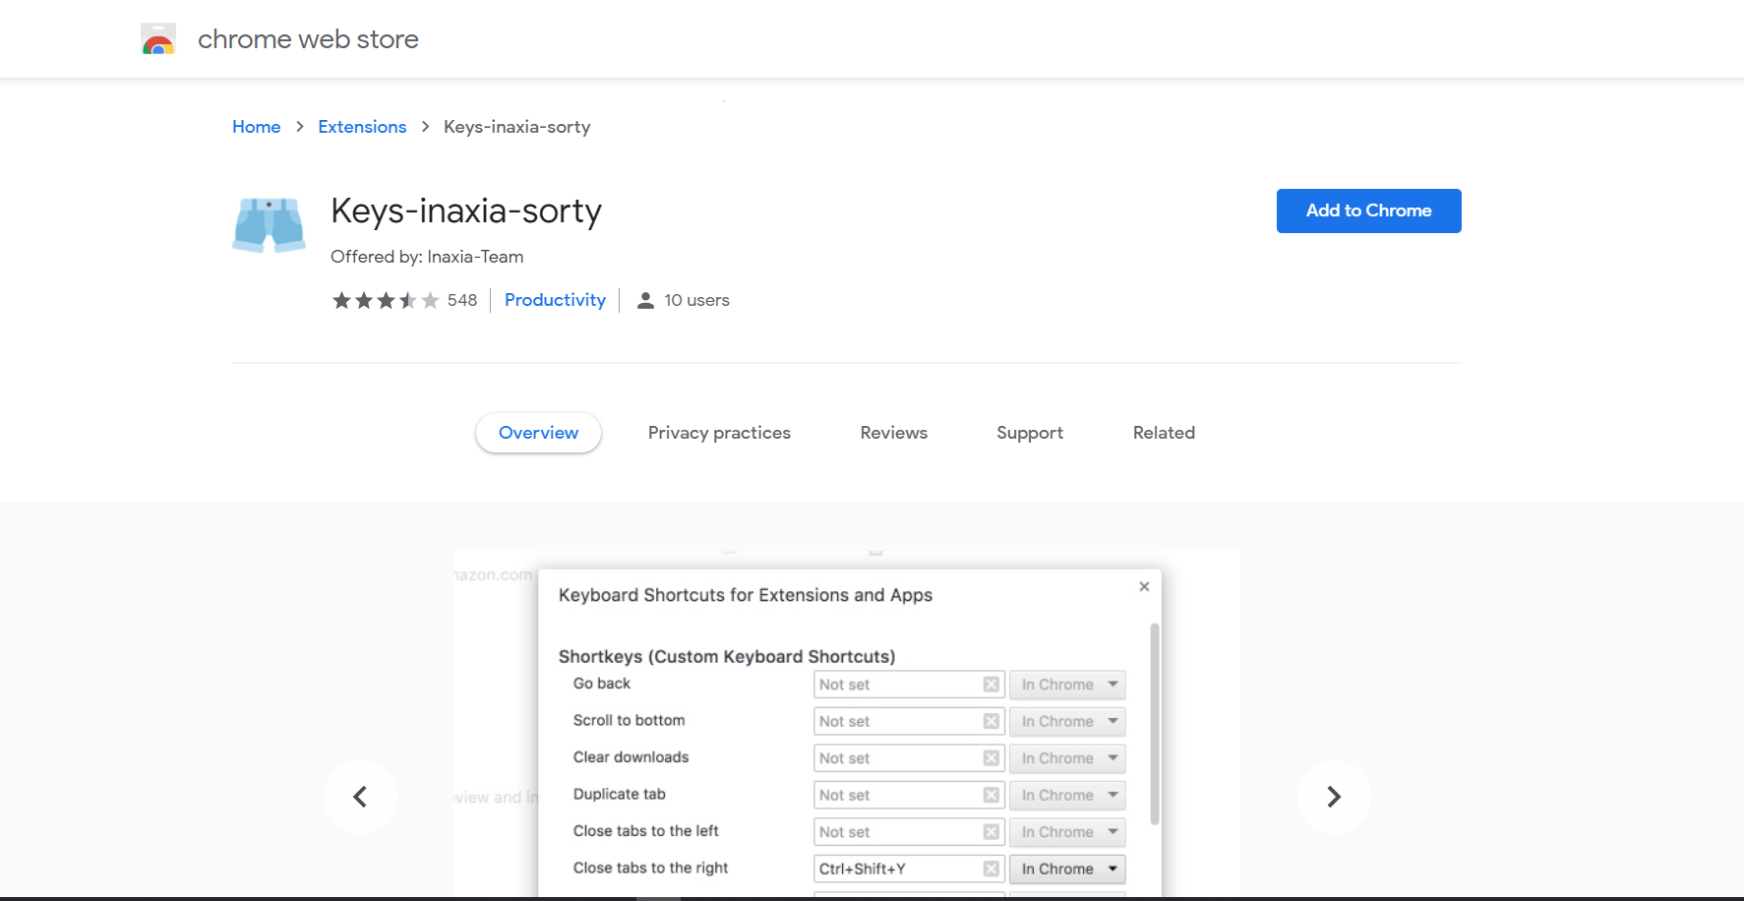Image resolution: width=1744 pixels, height=901 pixels.
Task: Open the Support tab
Action: click(x=1030, y=433)
